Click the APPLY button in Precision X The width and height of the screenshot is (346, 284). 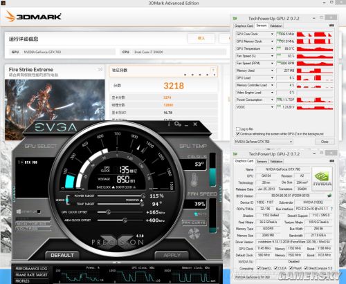(x=172, y=255)
